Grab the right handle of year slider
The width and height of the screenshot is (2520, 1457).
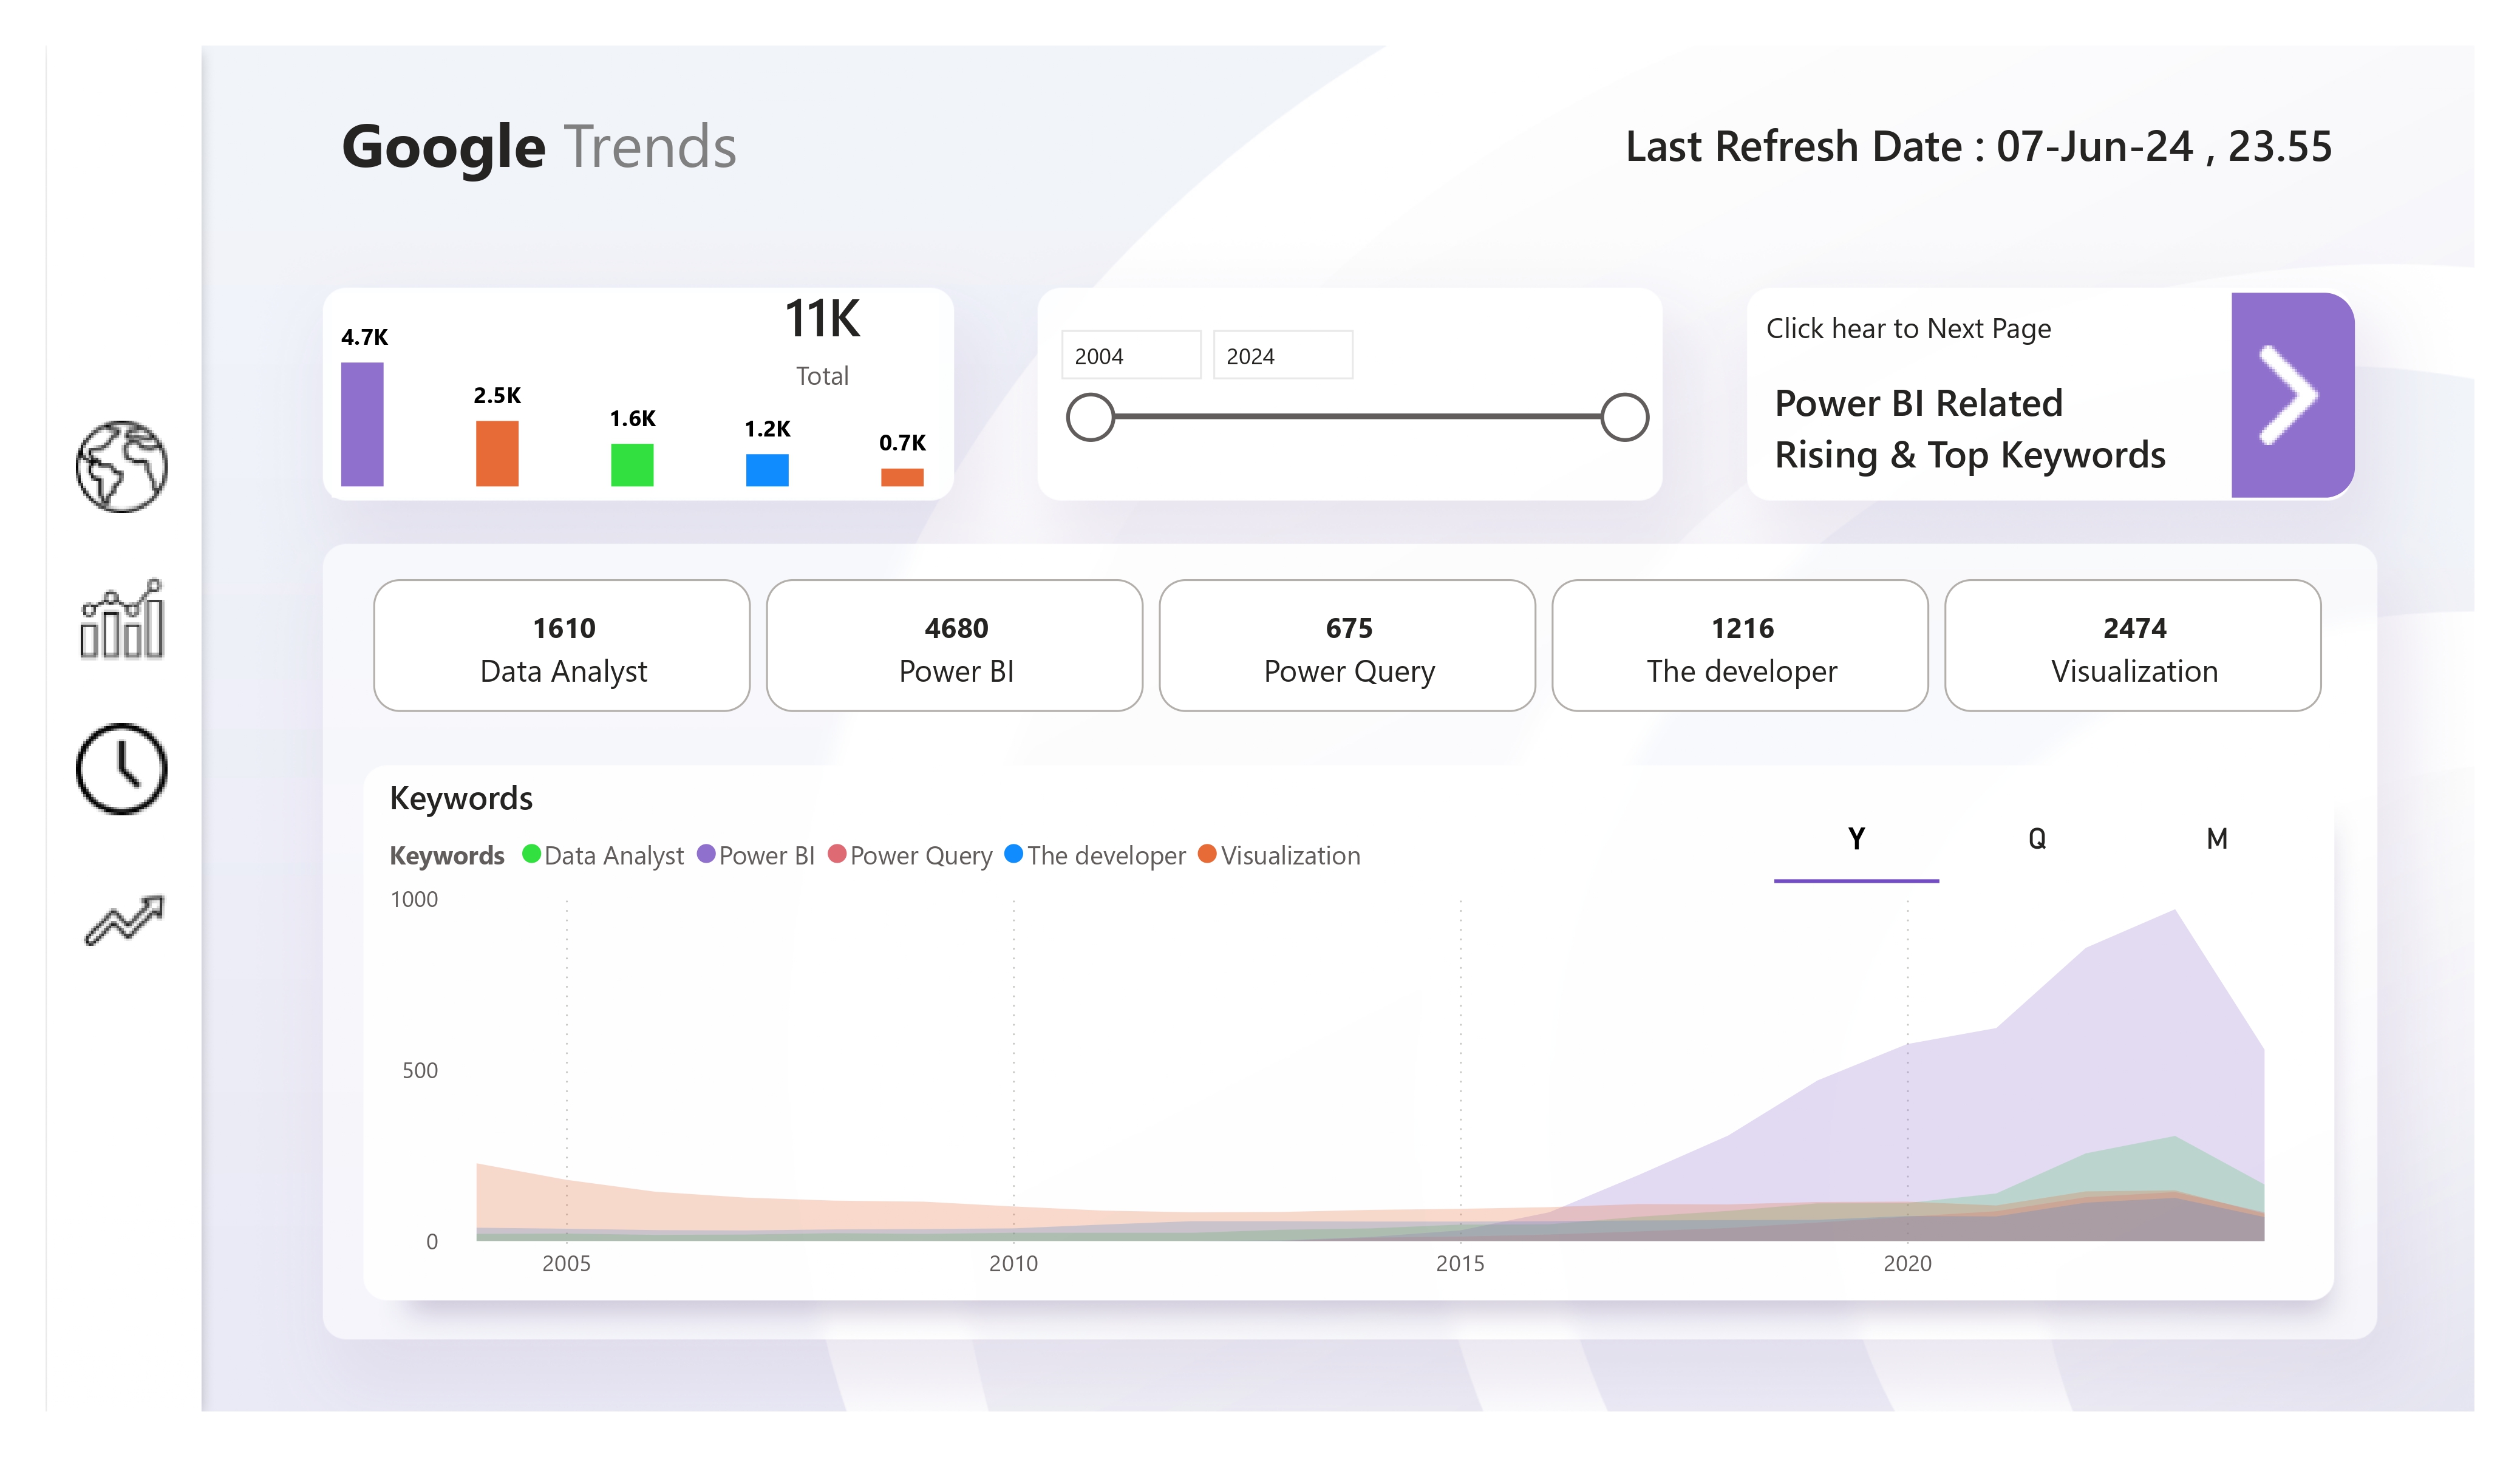point(1624,417)
